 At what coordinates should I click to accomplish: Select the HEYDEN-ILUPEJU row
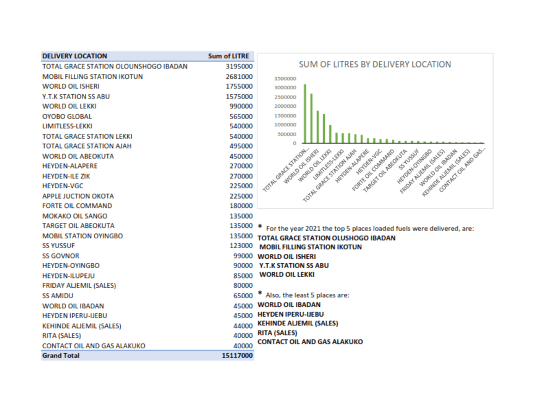click(147, 276)
